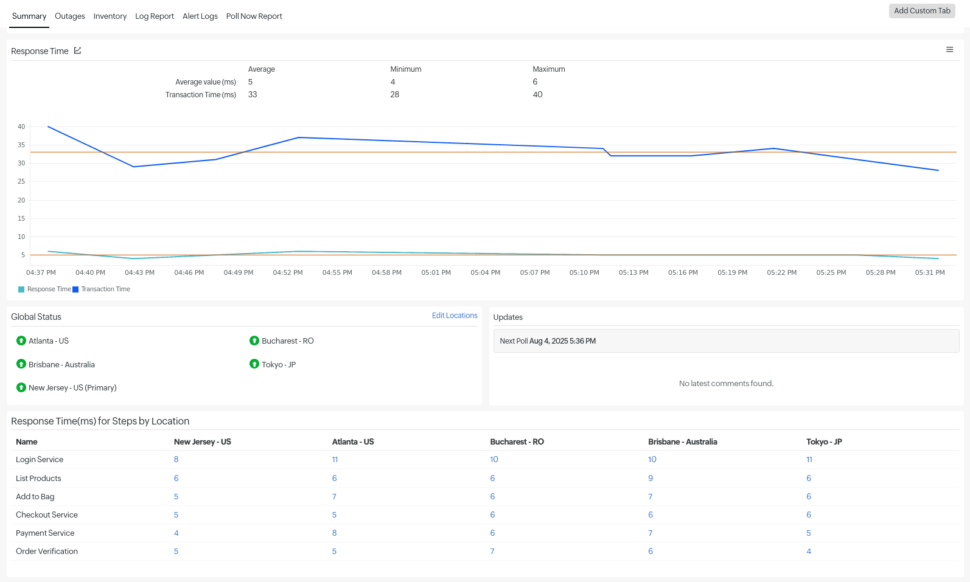
Task: Open List Products Brisbane value 9
Action: (x=651, y=478)
